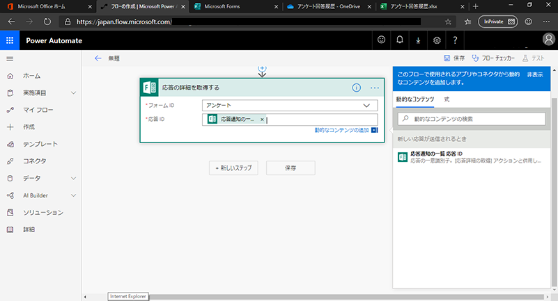Screen dimensions: 558x301
Task: Open 詳細 in the sidebar
Action: click(x=29, y=229)
